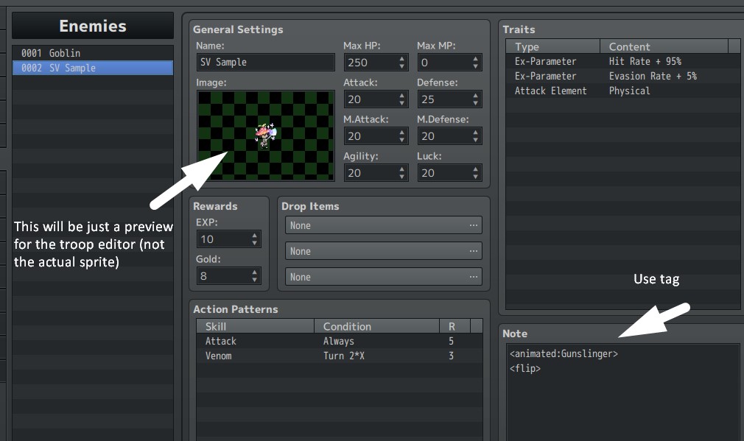Select the Evasion Rate + 5% trait
Viewport: 744px width, 441px height.
coord(622,76)
